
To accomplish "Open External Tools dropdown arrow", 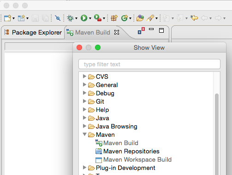I will [104, 18].
